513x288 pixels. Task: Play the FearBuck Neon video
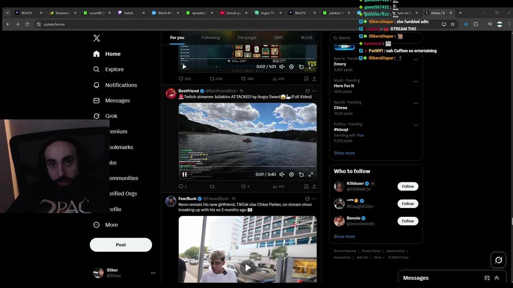[248, 268]
